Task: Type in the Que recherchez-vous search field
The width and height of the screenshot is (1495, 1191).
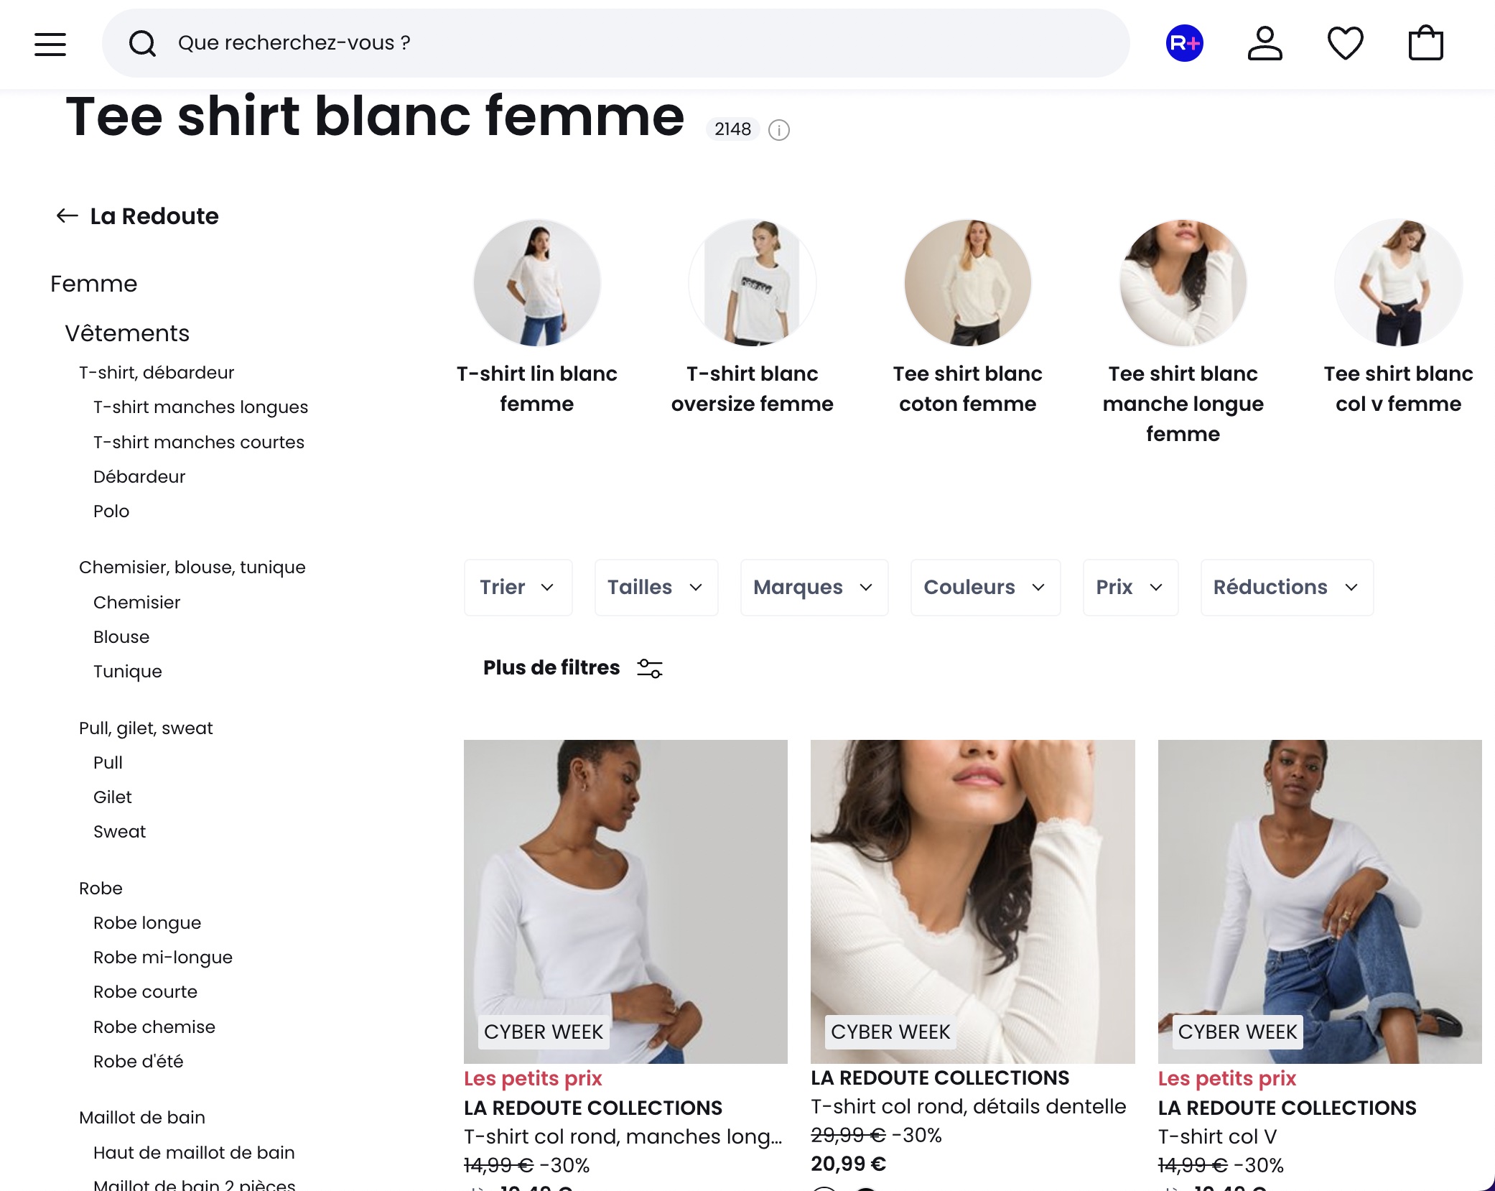Action: click(503, 43)
